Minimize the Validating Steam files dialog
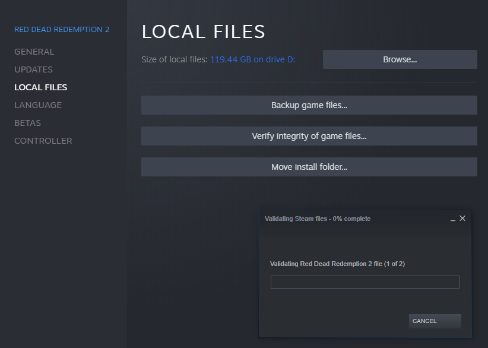 click(453, 219)
